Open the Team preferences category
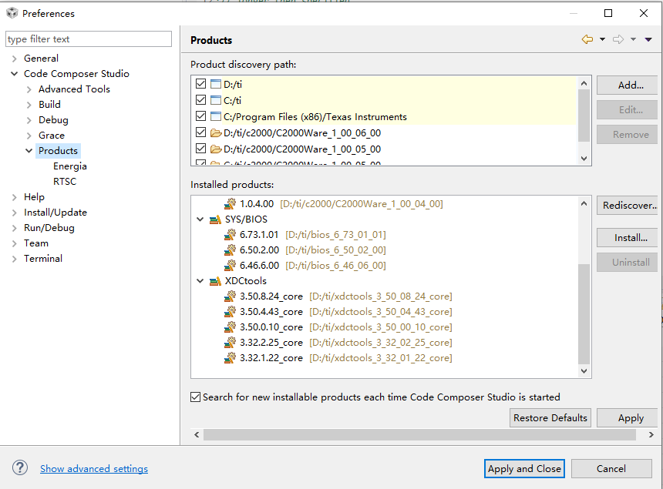This screenshot has width=663, height=489. coord(36,243)
